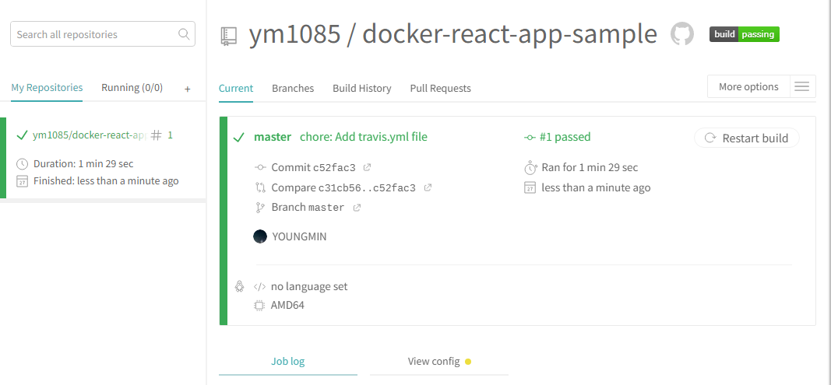The width and height of the screenshot is (831, 385).
Task: Click the green checkmark beside the repository name in the sidebar
Action: click(x=23, y=135)
